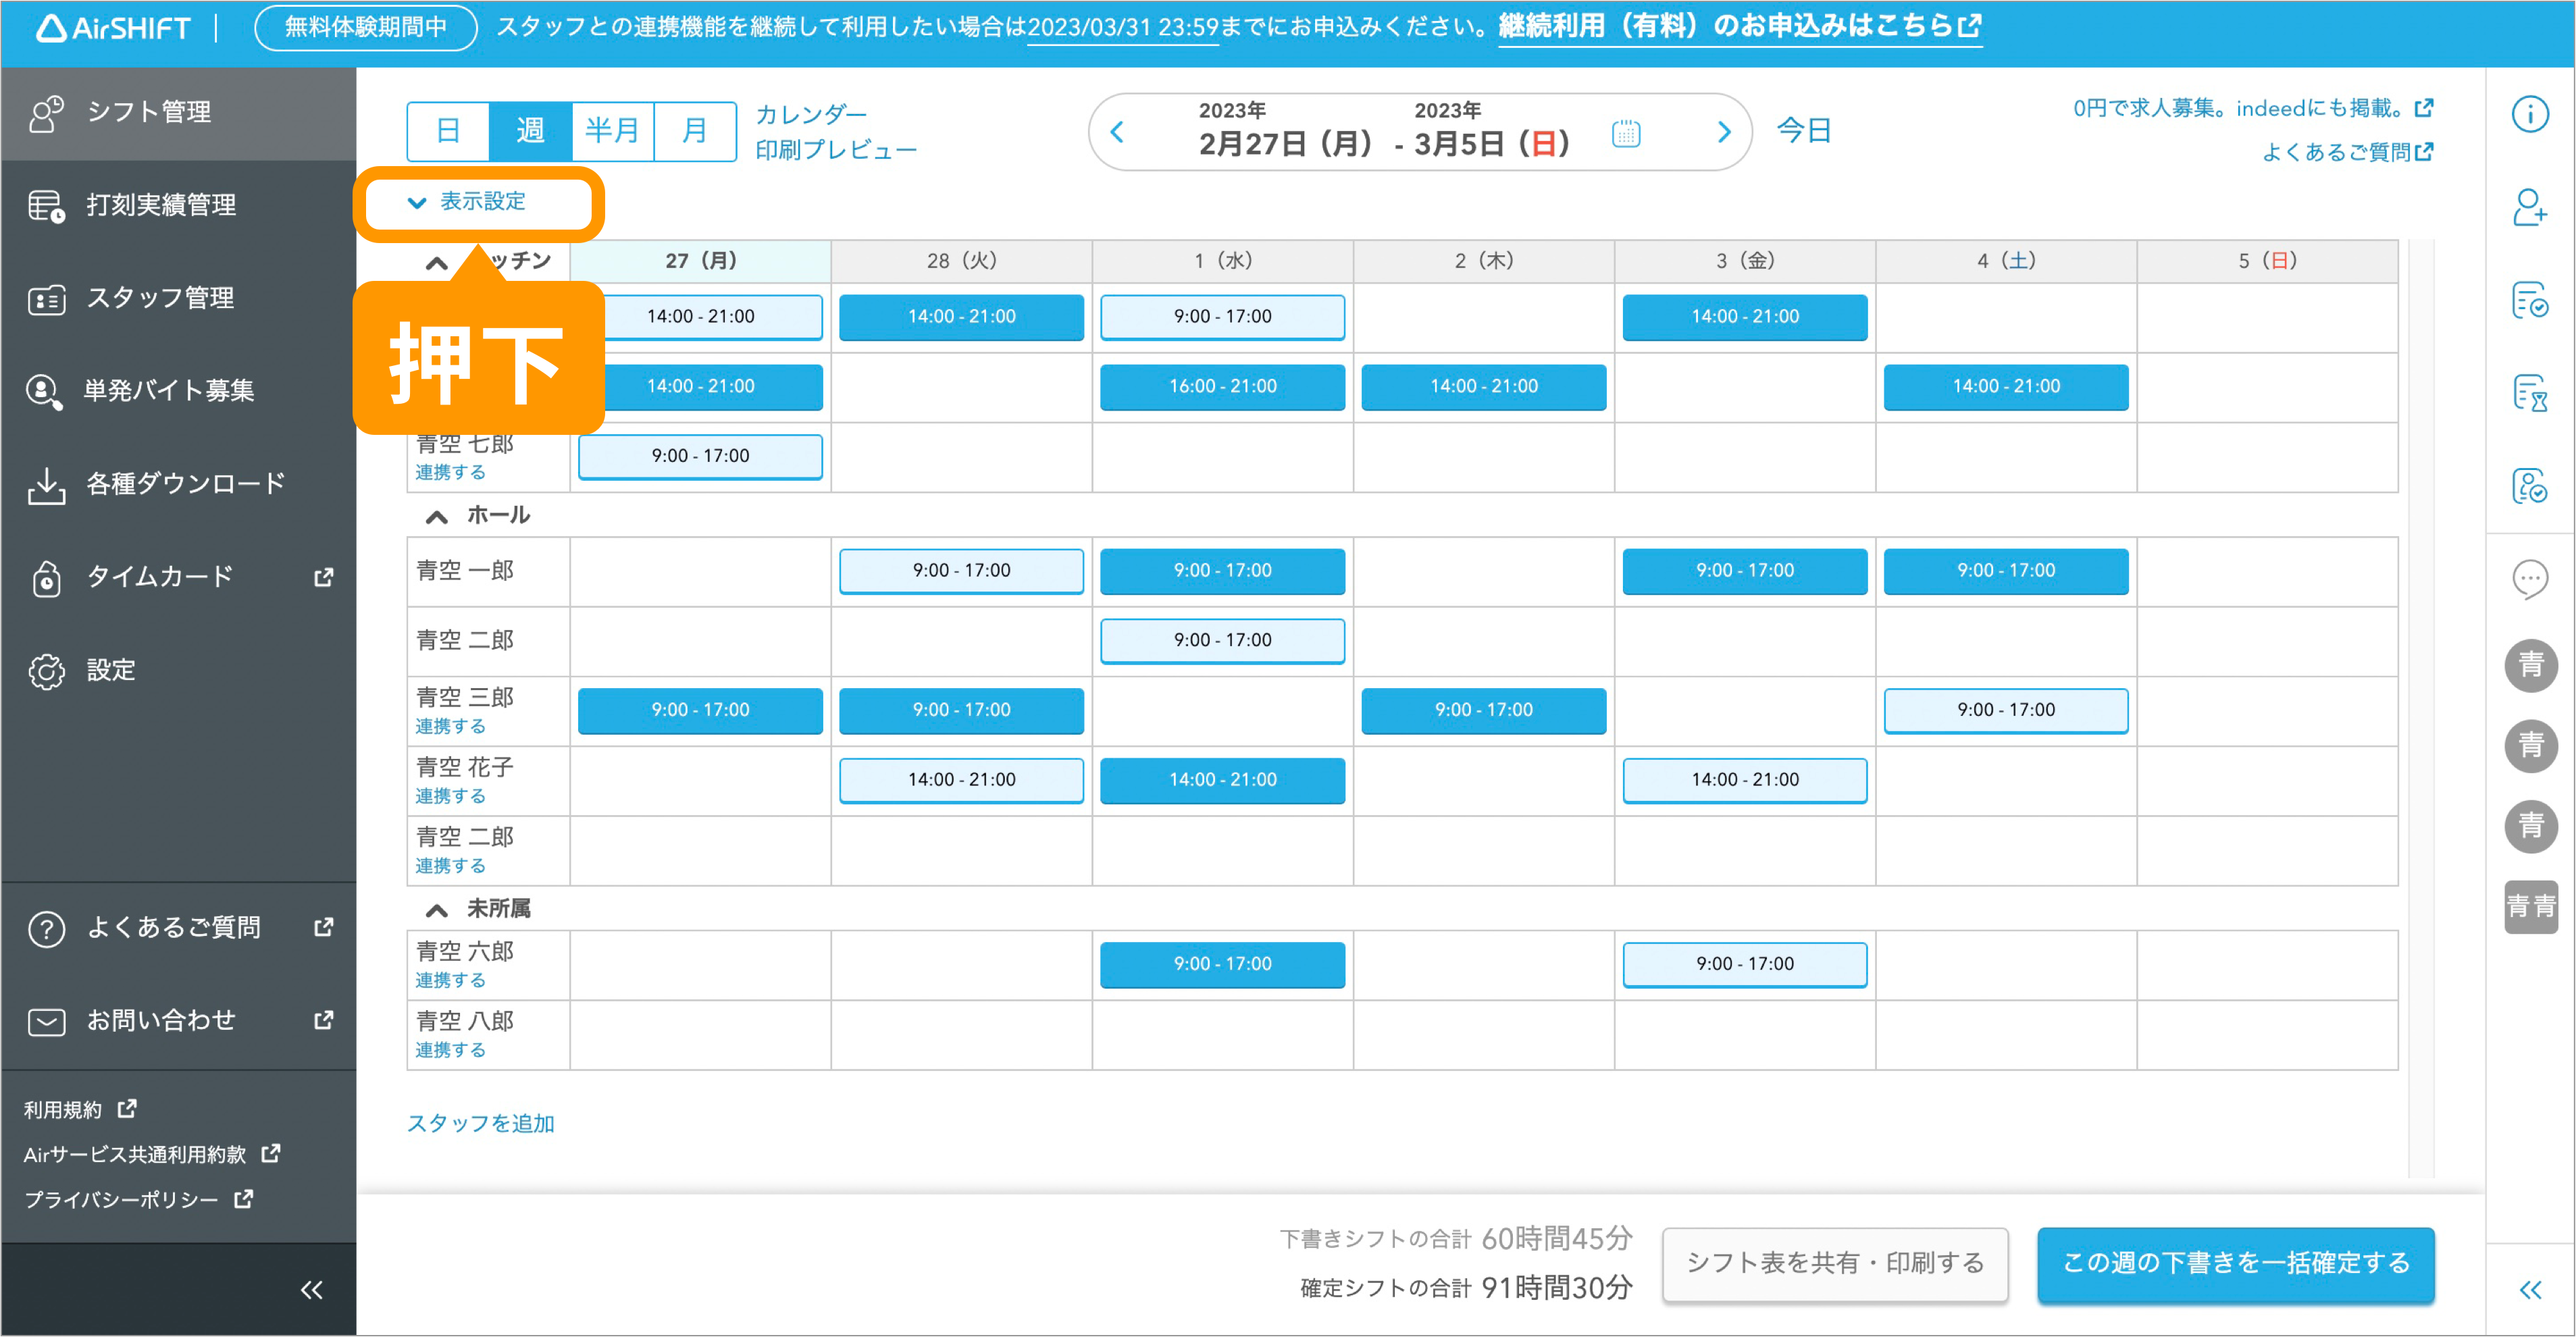Click シフト表を共有・印刷する button
The height and width of the screenshot is (1337, 2576).
(1835, 1264)
